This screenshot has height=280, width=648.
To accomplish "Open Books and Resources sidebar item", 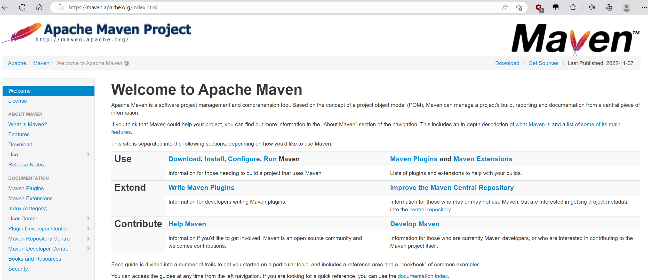I will click(35, 259).
